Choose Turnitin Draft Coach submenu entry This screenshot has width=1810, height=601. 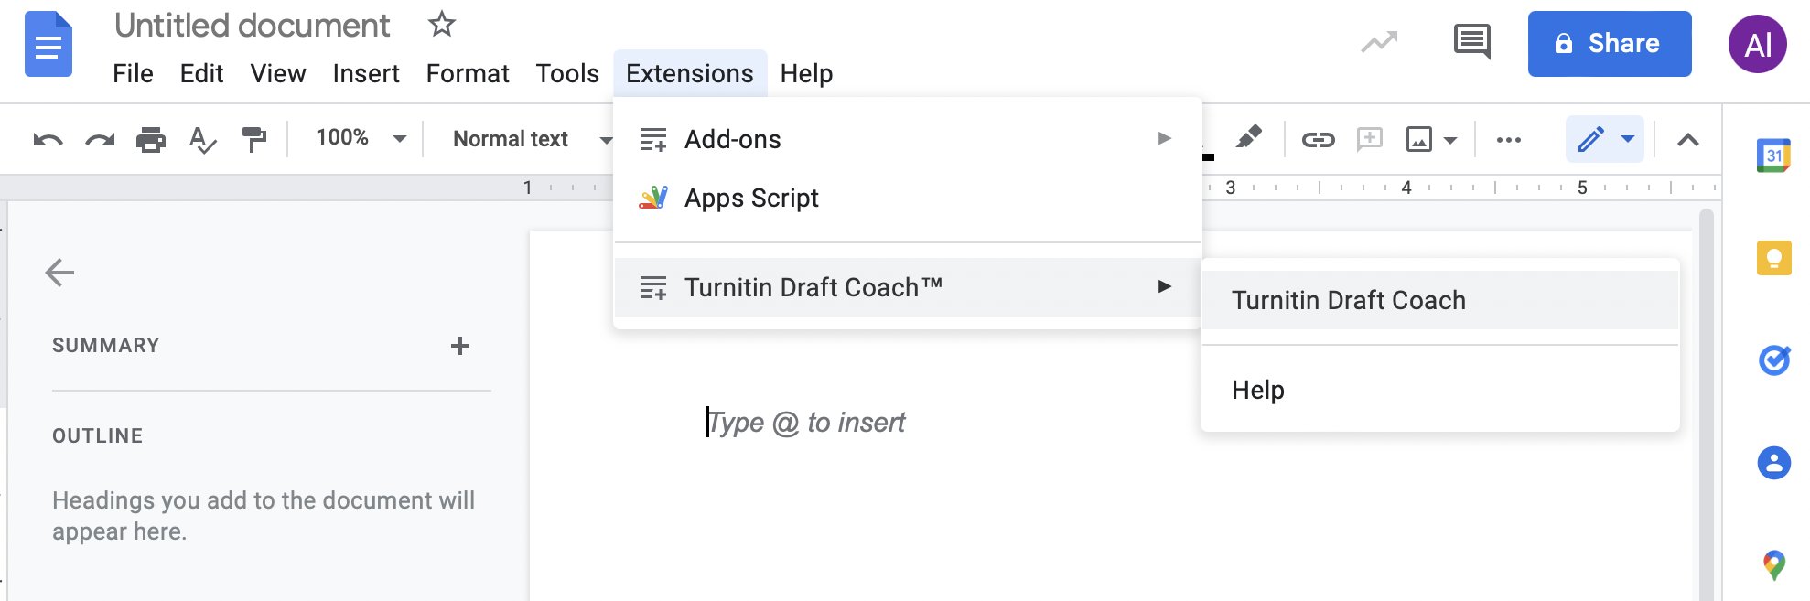coord(1348,300)
